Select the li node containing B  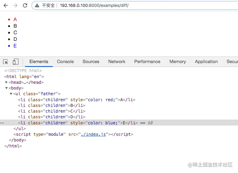point(52,105)
